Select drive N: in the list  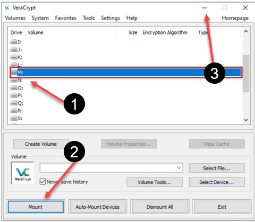[16, 81]
